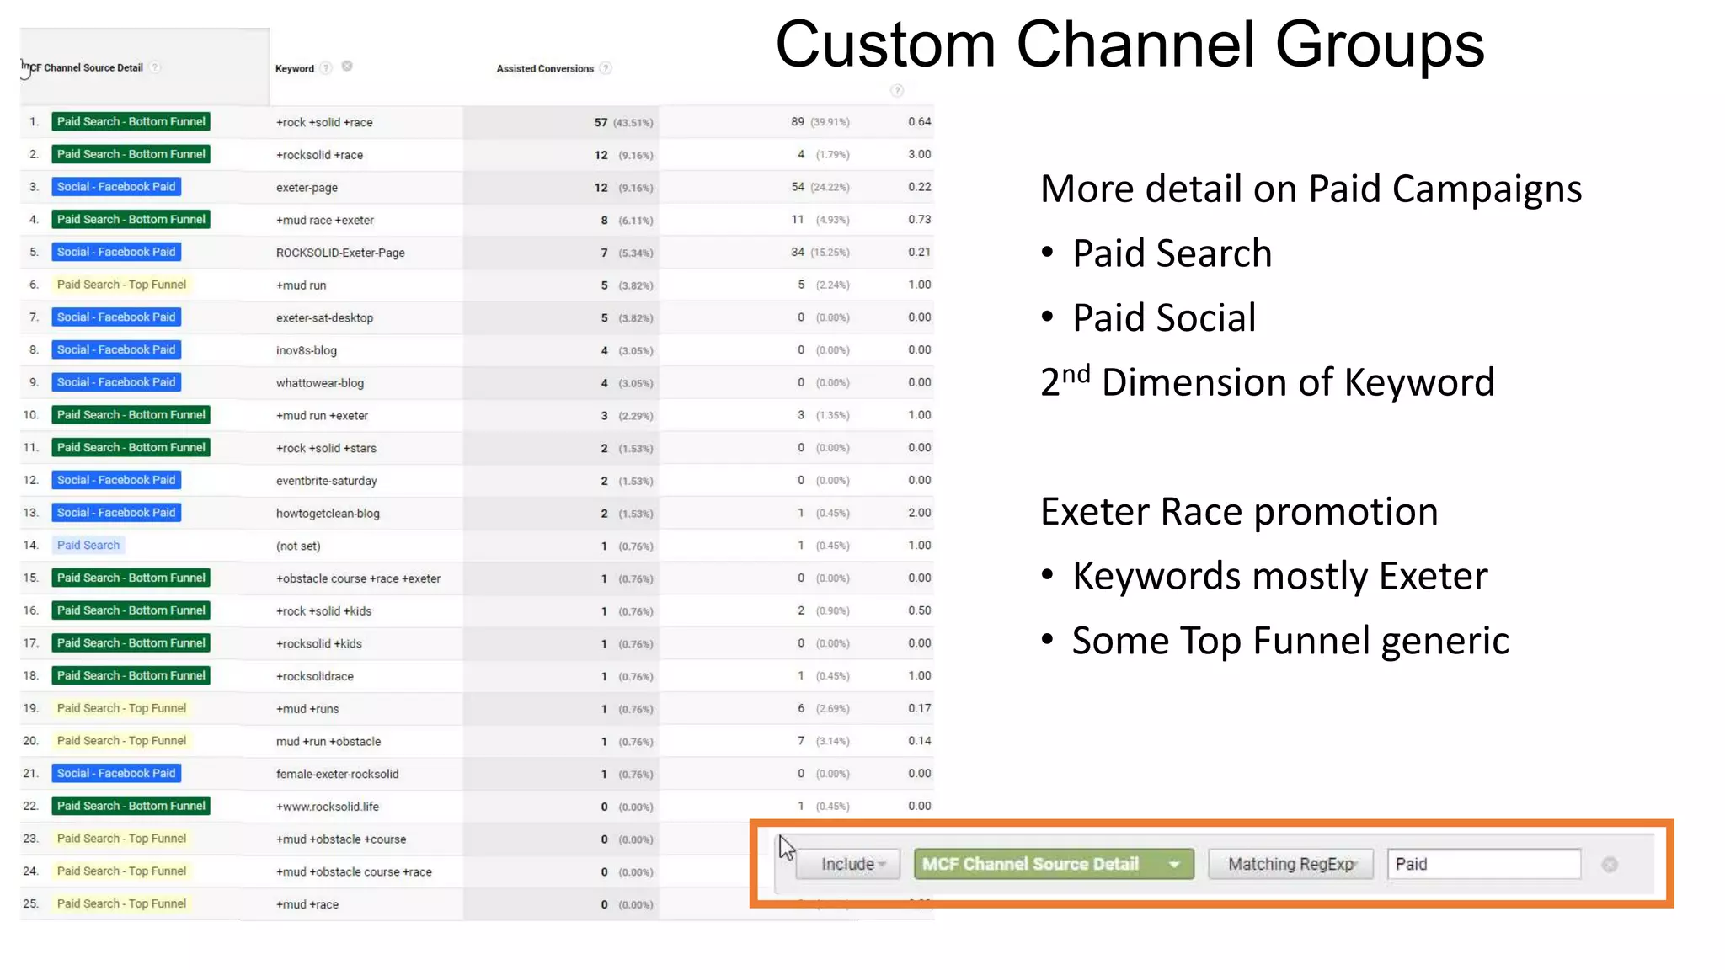Click Paid Search - Bottom Funnel label in row 10

131,415
